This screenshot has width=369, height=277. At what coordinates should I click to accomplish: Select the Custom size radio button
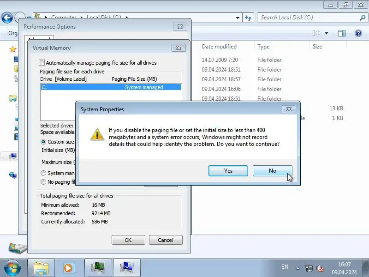coord(43,142)
